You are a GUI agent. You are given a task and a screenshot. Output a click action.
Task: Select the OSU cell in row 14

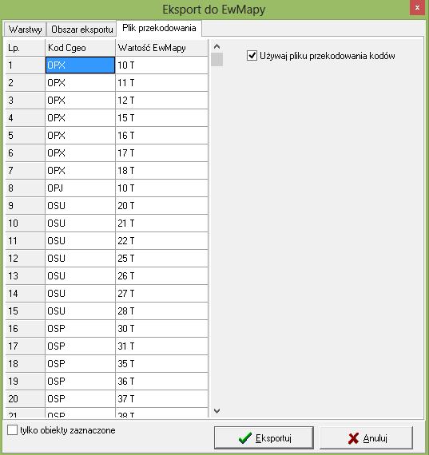click(x=80, y=294)
